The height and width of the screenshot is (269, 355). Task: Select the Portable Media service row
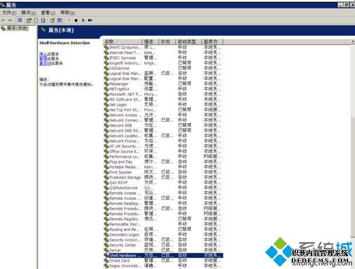coord(163,167)
